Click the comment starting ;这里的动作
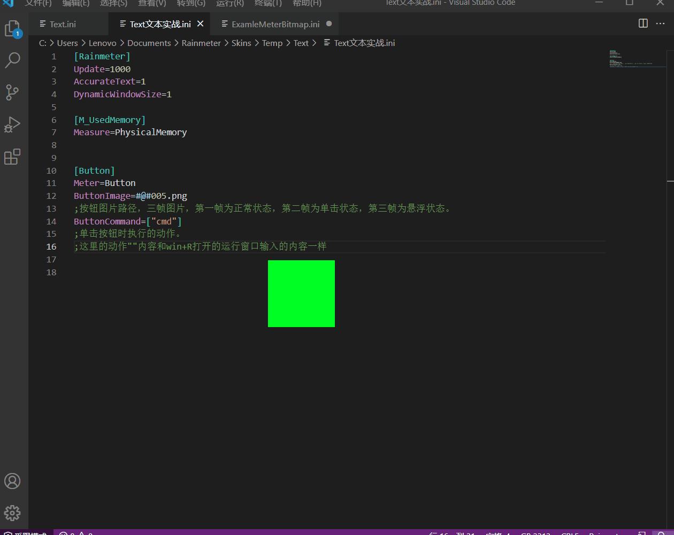The image size is (674, 535). [x=200, y=246]
